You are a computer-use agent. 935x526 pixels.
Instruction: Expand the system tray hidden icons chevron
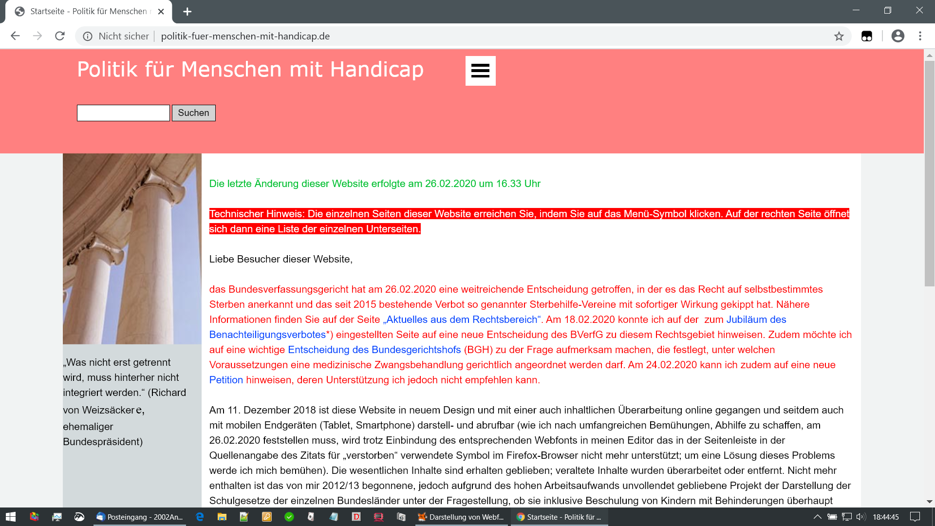(x=817, y=517)
